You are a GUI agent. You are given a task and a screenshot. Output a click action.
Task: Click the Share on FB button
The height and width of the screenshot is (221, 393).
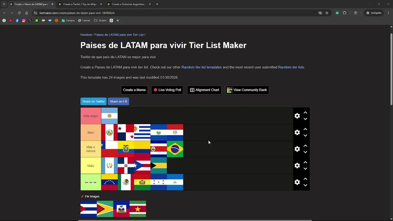pos(118,102)
